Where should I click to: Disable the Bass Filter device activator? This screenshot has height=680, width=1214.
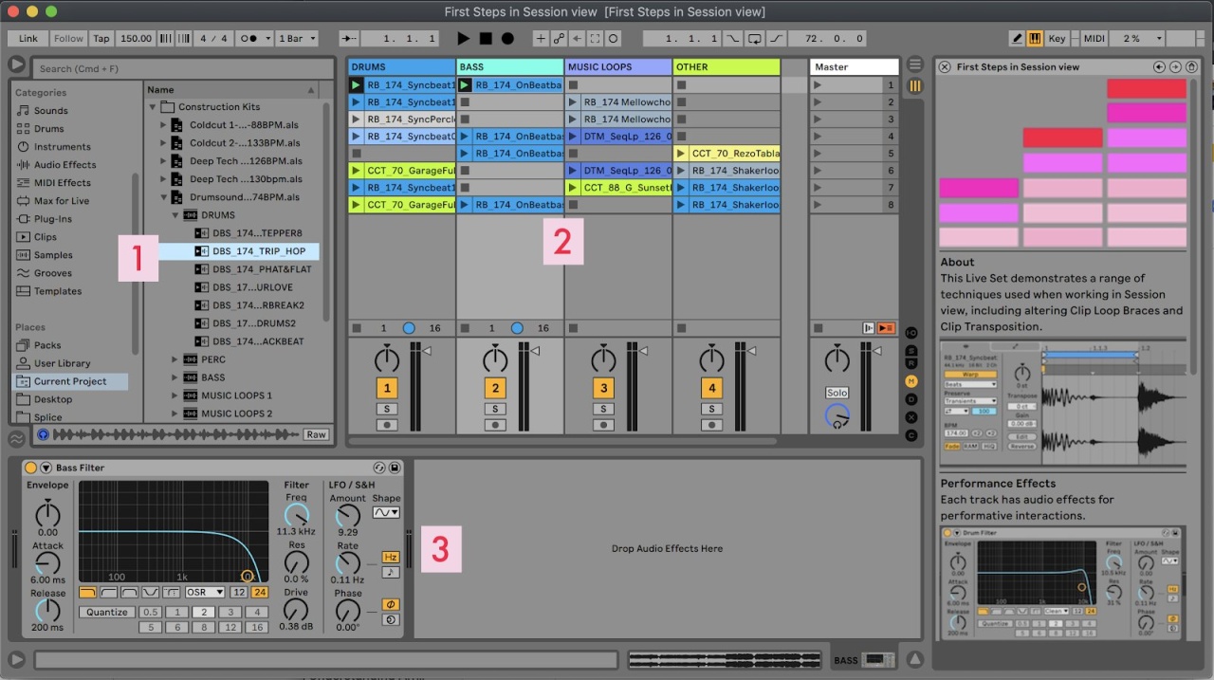tap(31, 467)
